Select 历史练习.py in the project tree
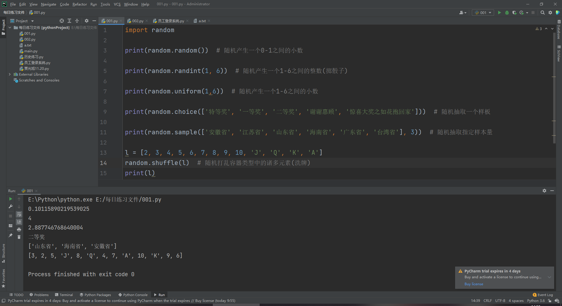 point(34,57)
